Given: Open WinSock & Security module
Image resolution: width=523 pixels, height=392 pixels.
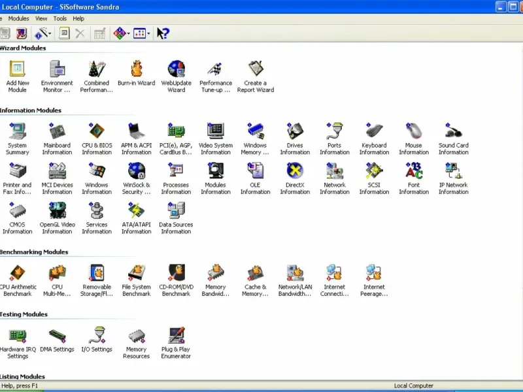Looking at the screenshot, I should pos(137,178).
